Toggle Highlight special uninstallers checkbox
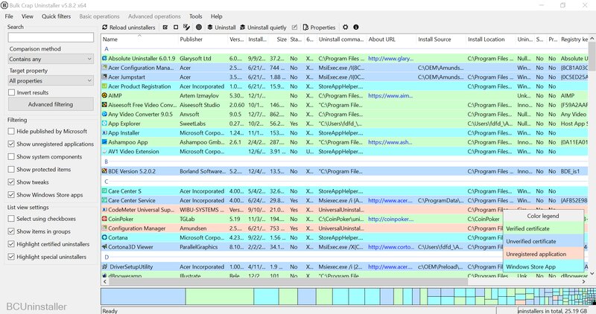596x314 pixels. [x=11, y=257]
